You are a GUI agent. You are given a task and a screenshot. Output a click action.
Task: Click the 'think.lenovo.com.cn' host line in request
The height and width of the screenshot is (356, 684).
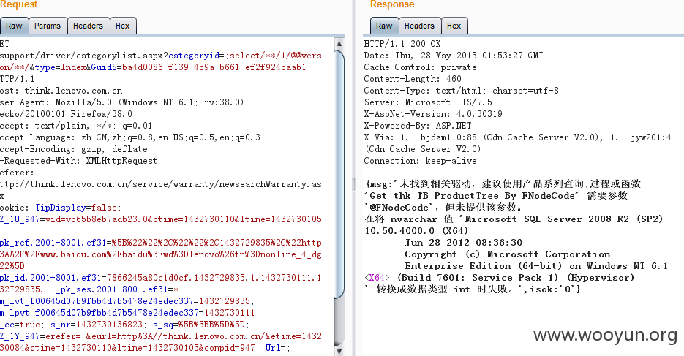61,91
